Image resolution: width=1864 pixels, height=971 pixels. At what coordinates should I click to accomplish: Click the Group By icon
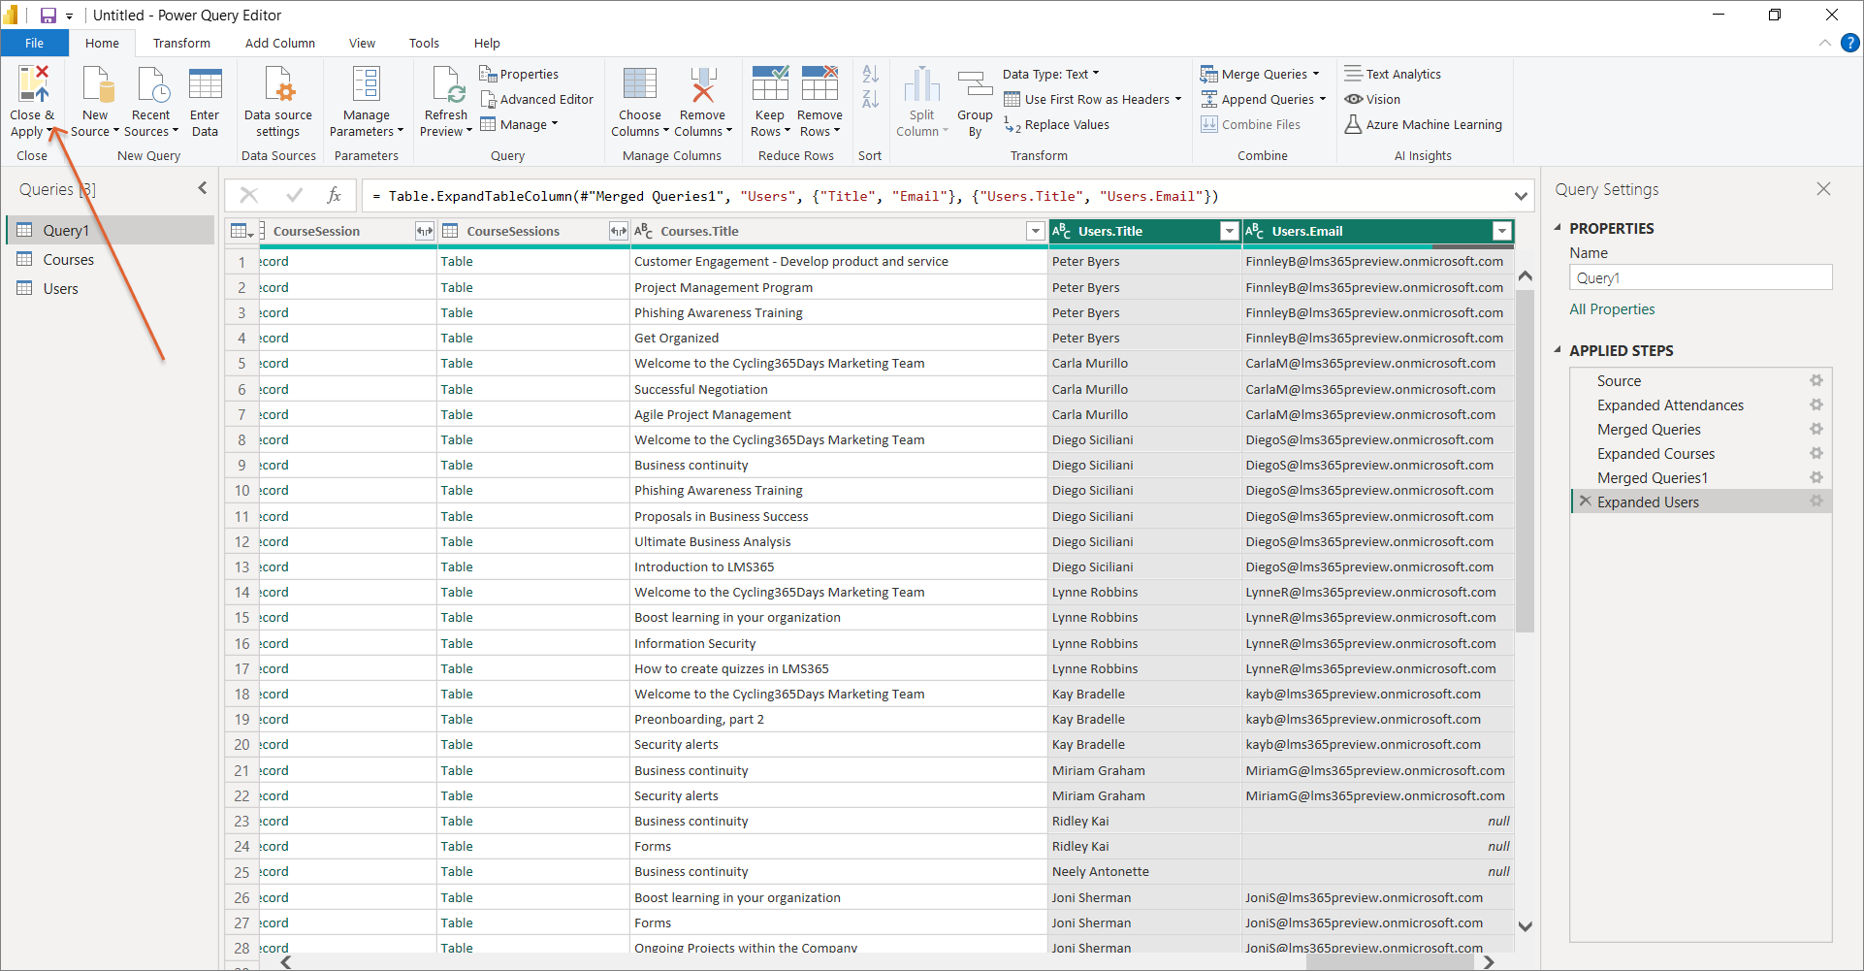tap(975, 85)
